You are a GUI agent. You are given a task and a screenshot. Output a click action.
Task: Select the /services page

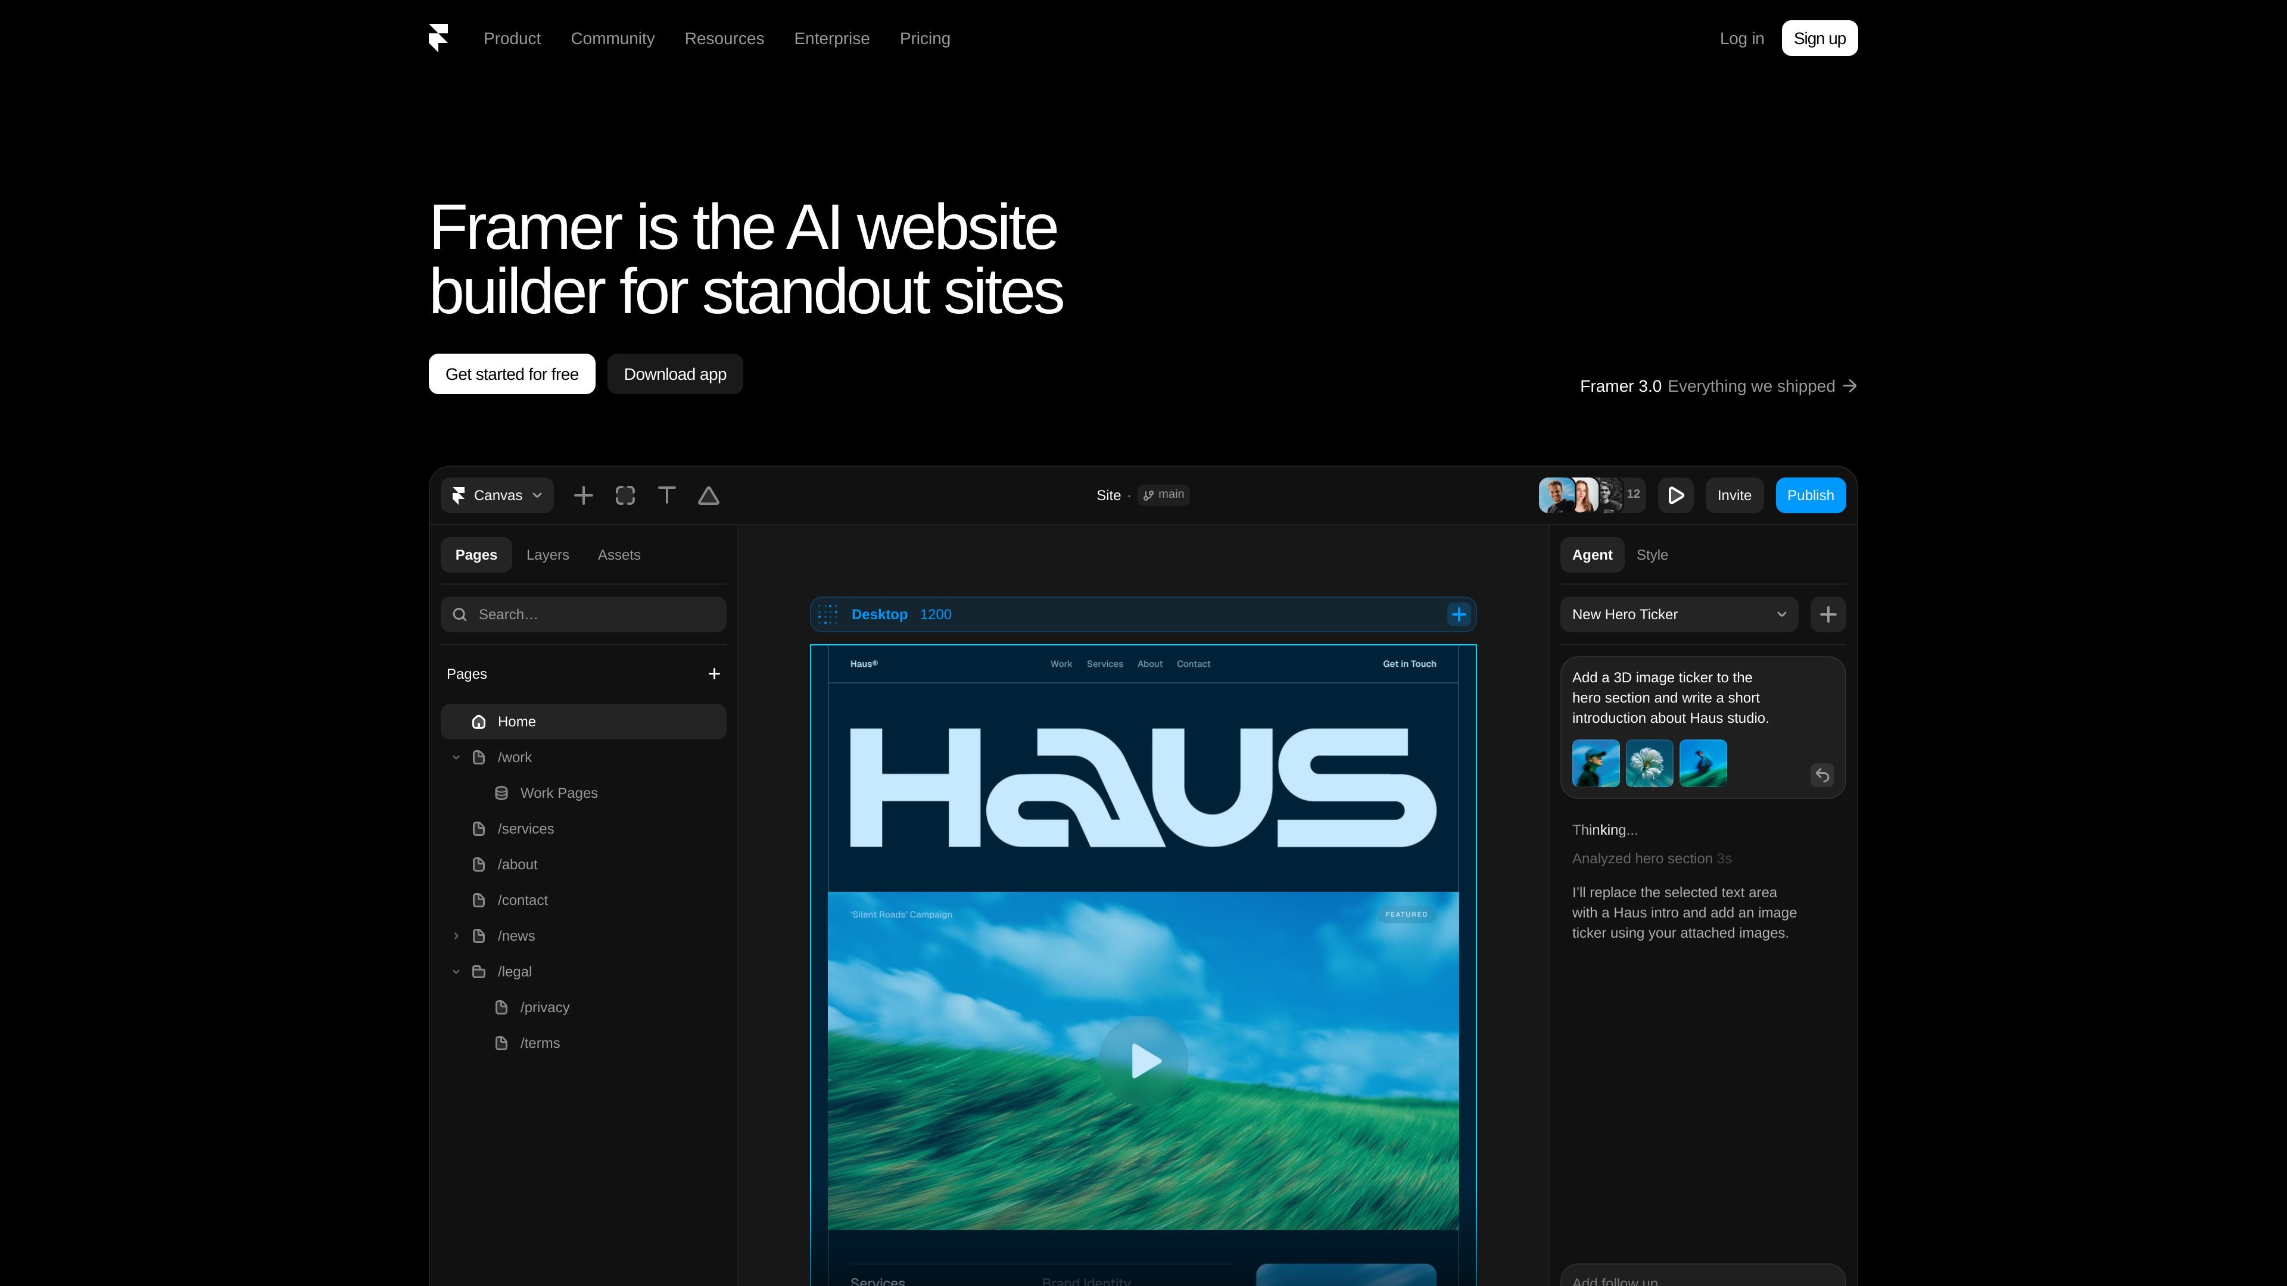[583, 829]
